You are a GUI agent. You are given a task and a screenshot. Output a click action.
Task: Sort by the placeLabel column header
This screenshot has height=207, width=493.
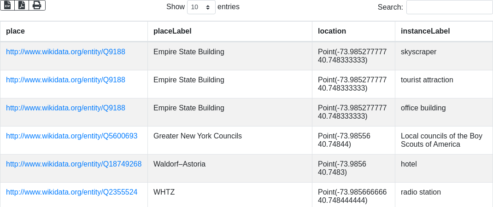172,31
